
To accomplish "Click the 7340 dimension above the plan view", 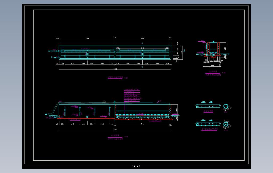I will [142, 38].
